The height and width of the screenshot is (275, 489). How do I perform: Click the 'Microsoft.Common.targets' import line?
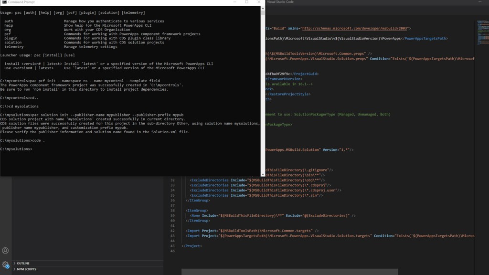(252, 231)
